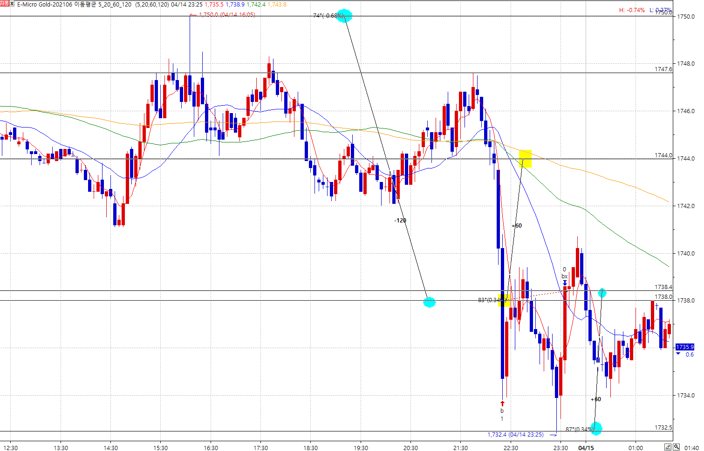The height and width of the screenshot is (451, 704).
Task: Select the cyan circle marker near 1738.4 line
Action: (x=602, y=293)
